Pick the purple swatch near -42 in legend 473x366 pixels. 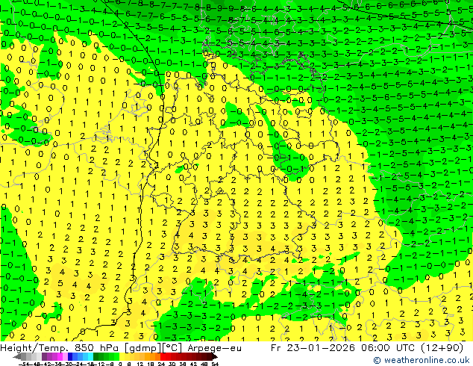point(44,357)
